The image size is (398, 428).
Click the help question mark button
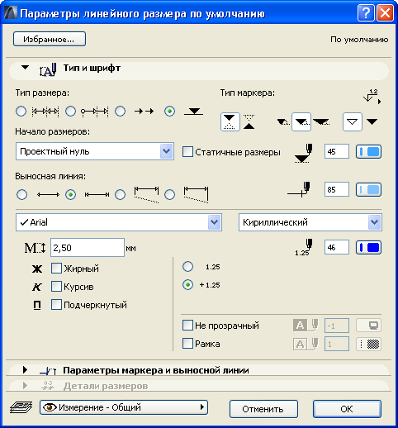(366, 12)
